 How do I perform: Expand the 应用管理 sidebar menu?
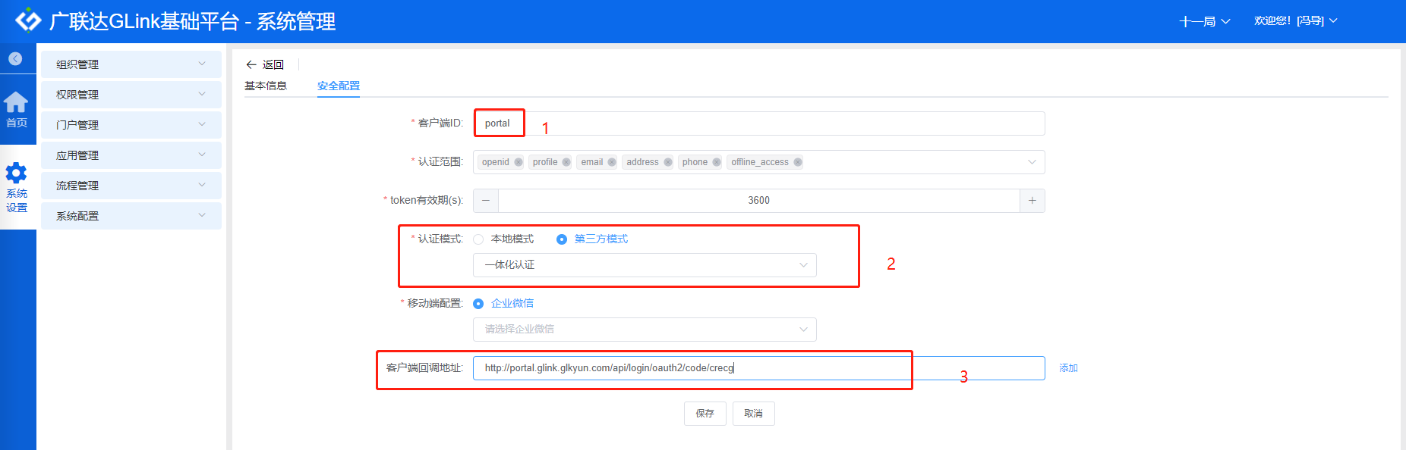pyautogui.click(x=131, y=155)
